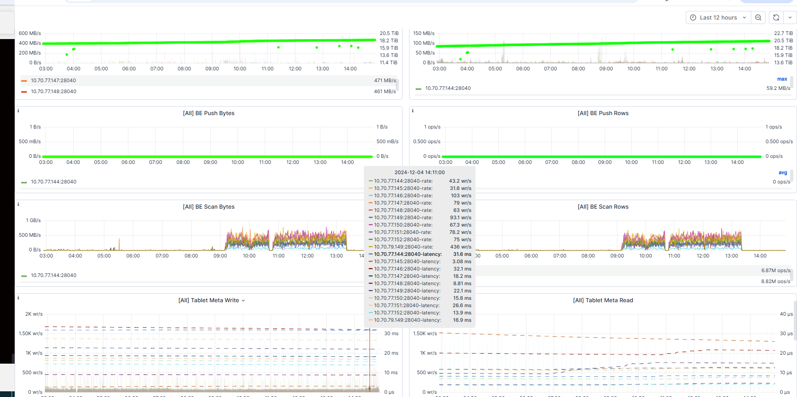The width and height of the screenshot is (797, 397).
Task: Click the refresh dashboard icon
Action: pyautogui.click(x=776, y=17)
